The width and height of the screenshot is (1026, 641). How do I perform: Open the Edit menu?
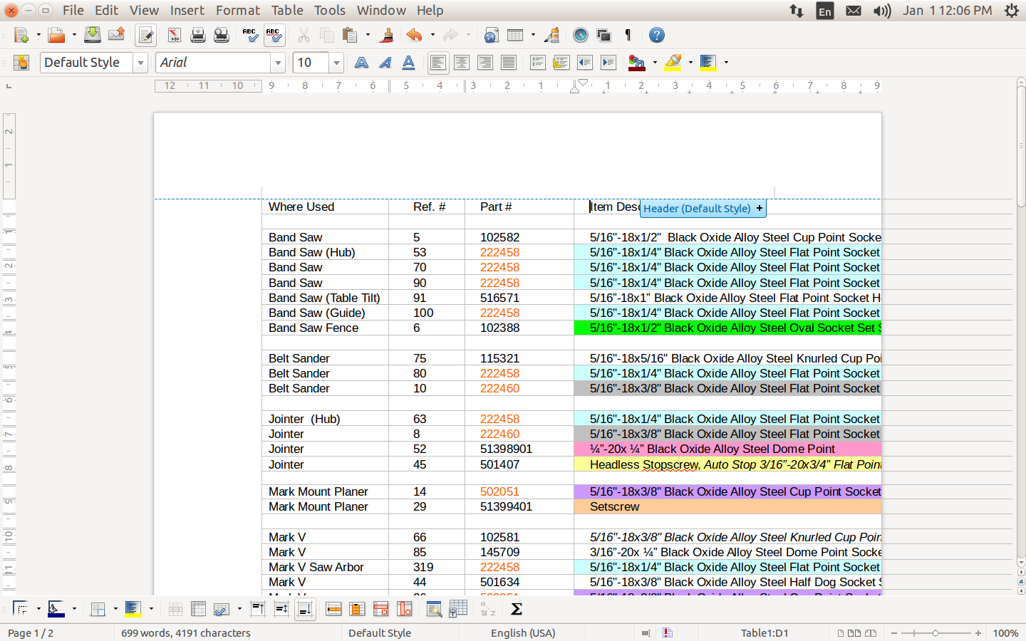[x=106, y=10]
